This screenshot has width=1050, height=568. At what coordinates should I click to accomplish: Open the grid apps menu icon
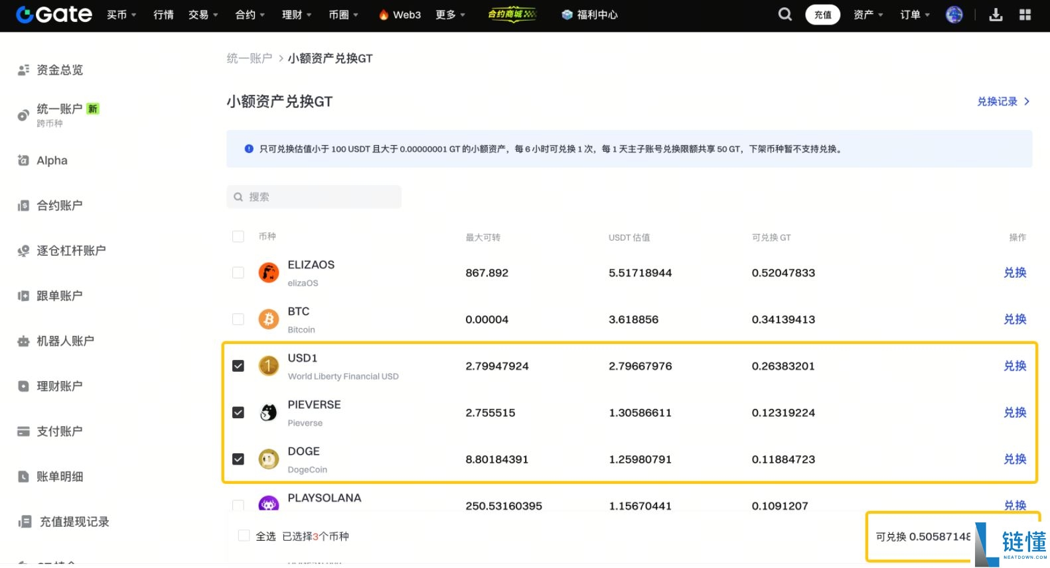click(1025, 15)
